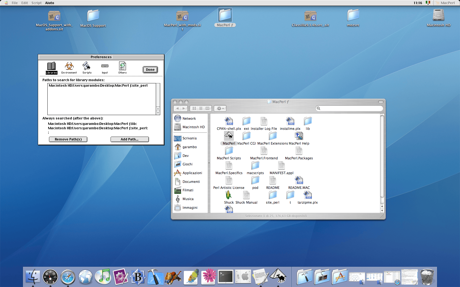Open the Trash in the Dock
The image size is (460, 287).
coord(427,277)
